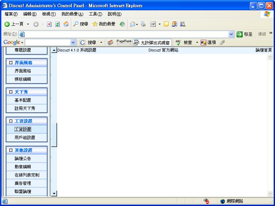
Task: Open the 在線列表定制 link
Action: click(x=27, y=175)
